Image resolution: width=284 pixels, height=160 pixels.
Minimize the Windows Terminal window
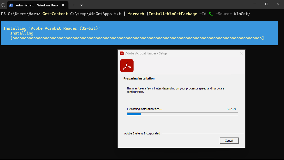(255, 4)
